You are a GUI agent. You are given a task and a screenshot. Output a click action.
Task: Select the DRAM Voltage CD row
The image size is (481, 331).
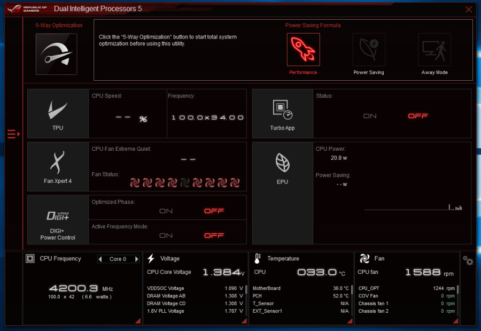(x=195, y=303)
